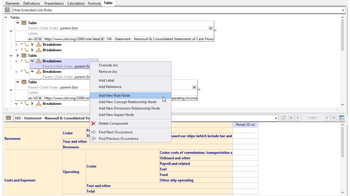Click the extended link roles icon near the top toolbar
The image size is (350, 196).
coord(7,10)
